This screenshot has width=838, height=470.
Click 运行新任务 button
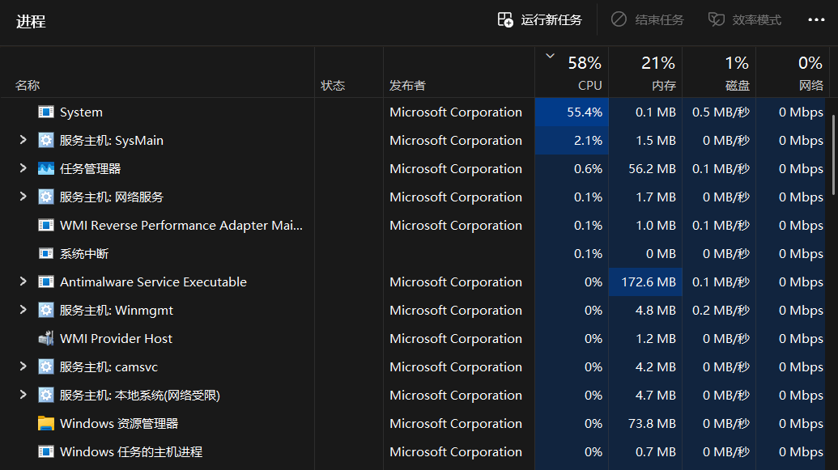(540, 20)
